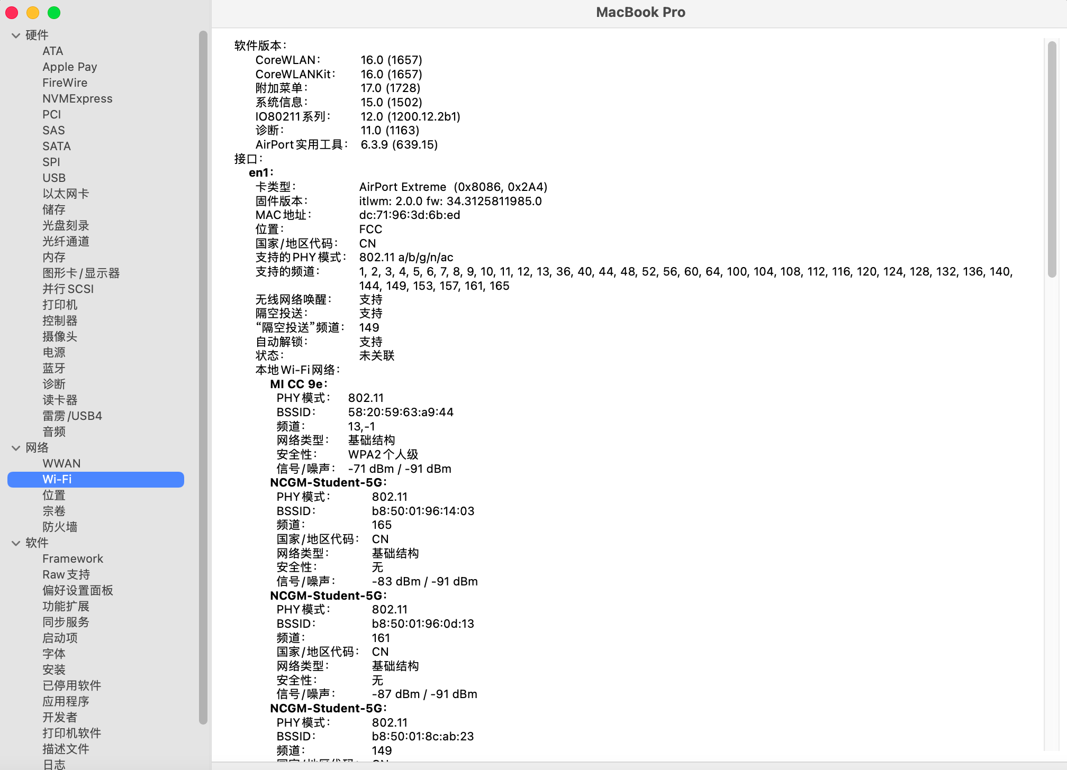Image resolution: width=1067 pixels, height=770 pixels.
Task: Select 字体 under the software section
Action: [54, 654]
